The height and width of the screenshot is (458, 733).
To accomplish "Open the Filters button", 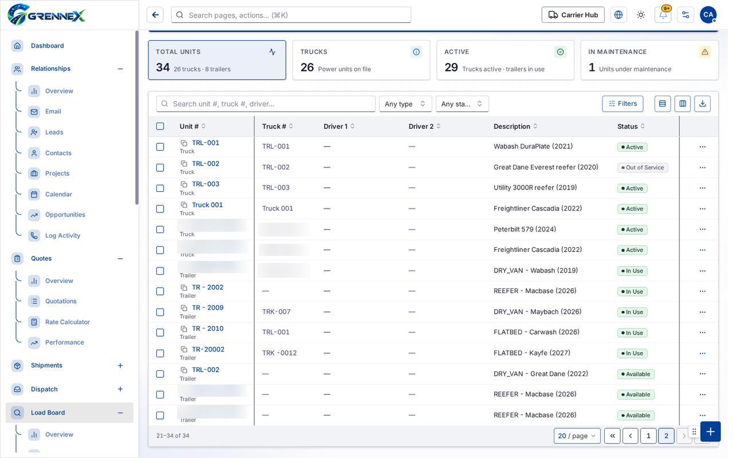I will point(622,104).
